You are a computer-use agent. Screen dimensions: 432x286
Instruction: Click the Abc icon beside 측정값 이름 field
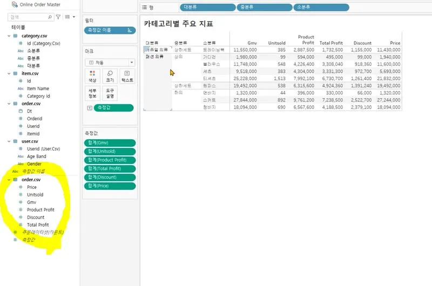click(x=15, y=171)
